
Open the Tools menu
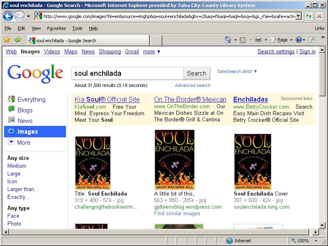tap(77, 28)
